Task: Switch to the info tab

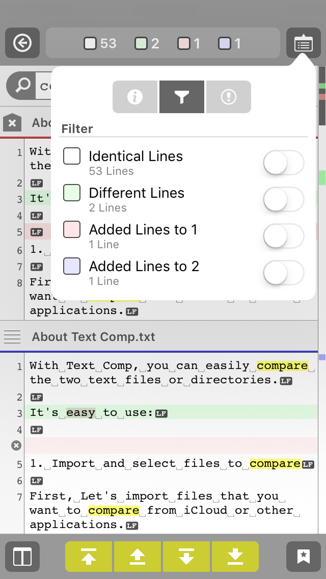Action: coord(135,97)
